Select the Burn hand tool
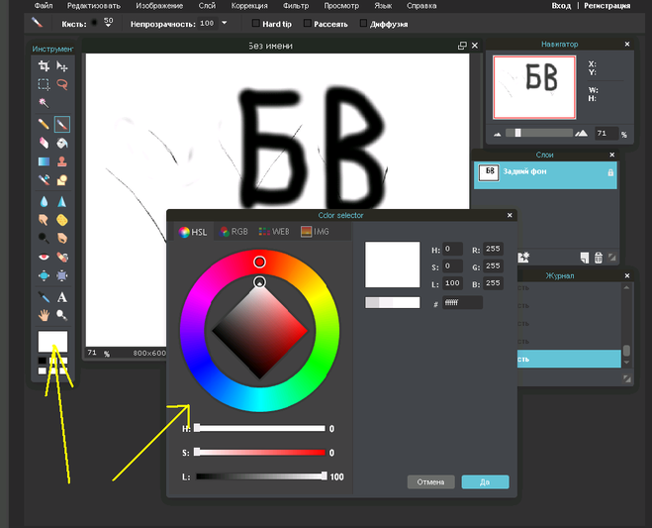The width and height of the screenshot is (652, 528). (62, 238)
